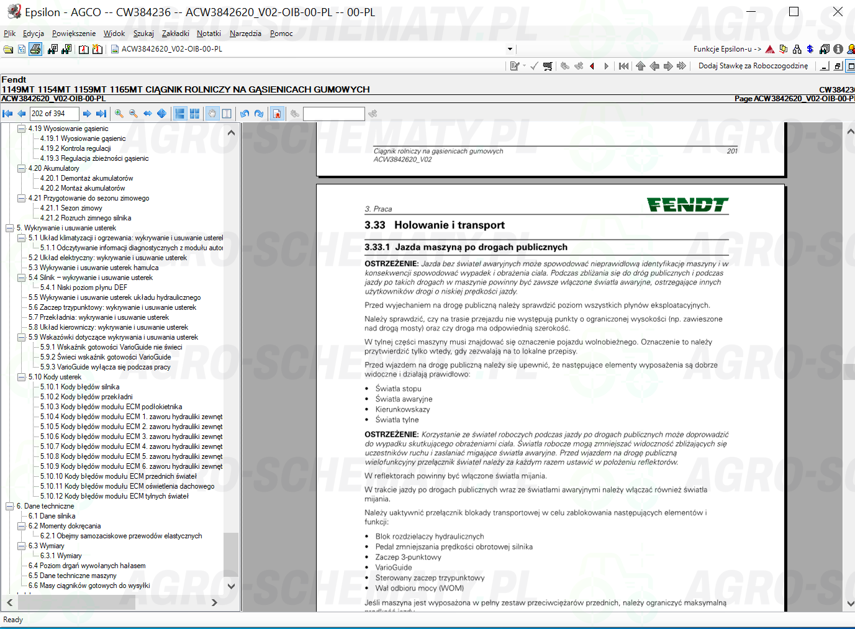Click the gray up arrow icon
Image resolution: width=855 pixels, height=629 pixels.
[x=641, y=66]
